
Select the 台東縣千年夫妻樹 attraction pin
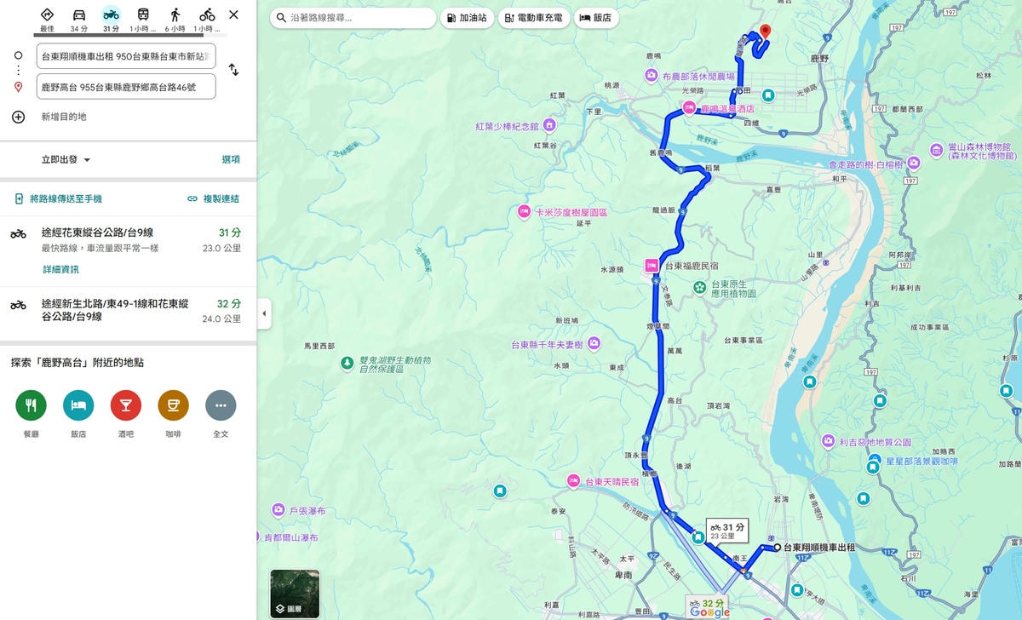click(x=594, y=343)
